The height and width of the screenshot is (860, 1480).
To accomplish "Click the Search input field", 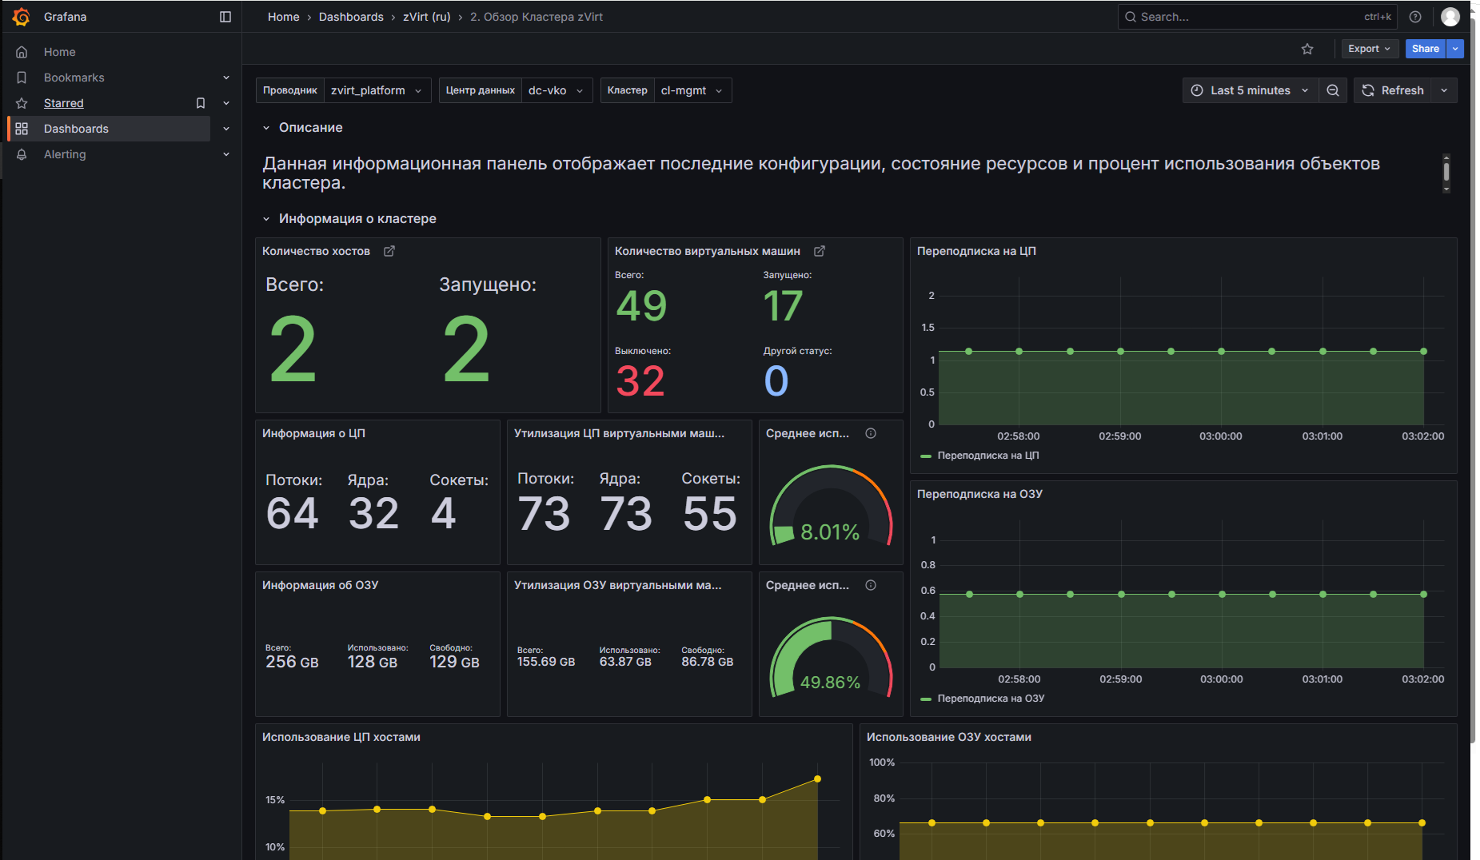I will pos(1247,17).
